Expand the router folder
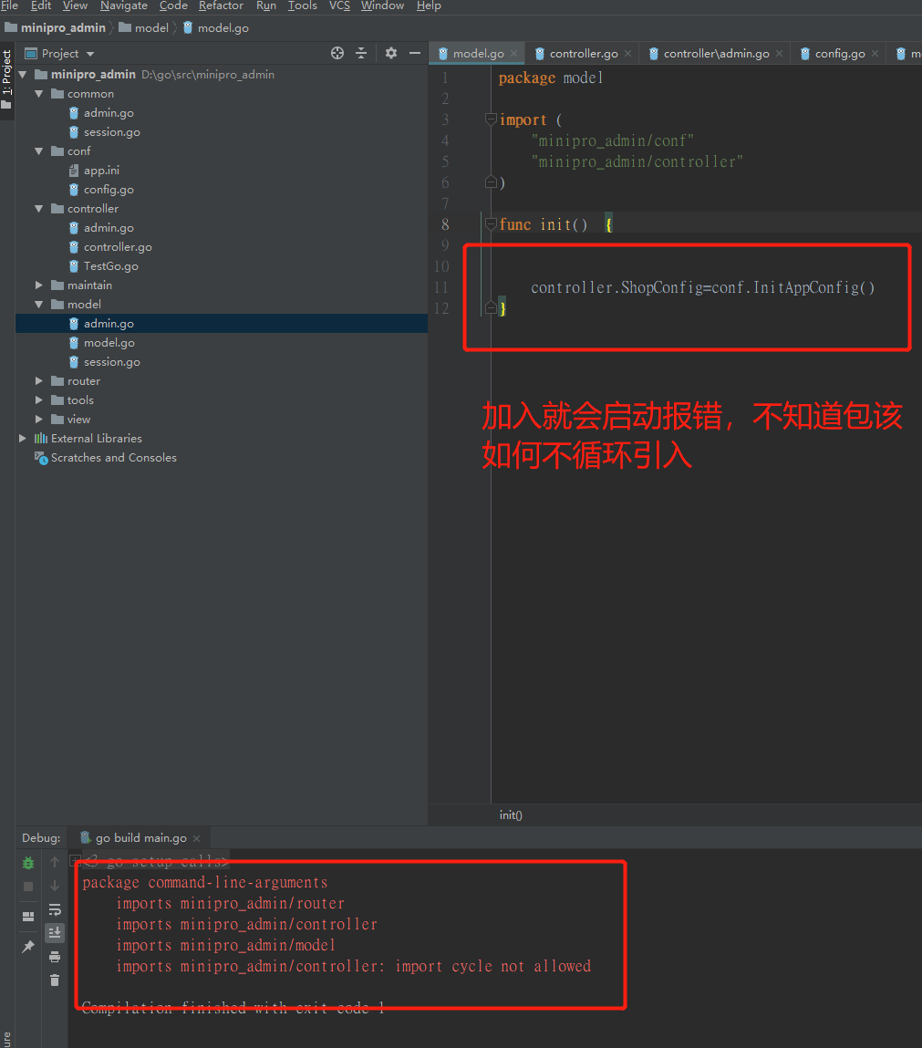 click(x=38, y=381)
